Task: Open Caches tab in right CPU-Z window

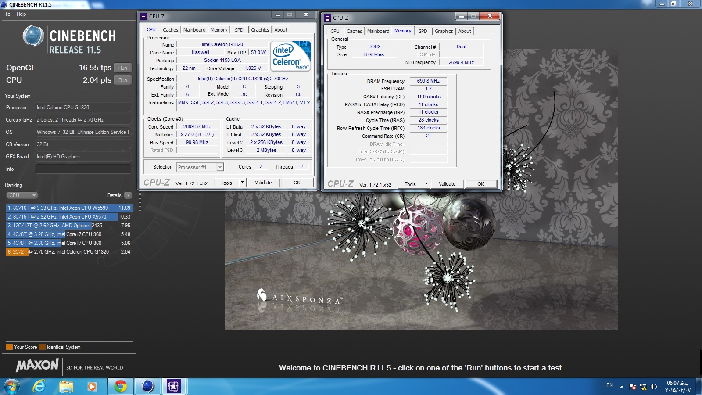Action: point(355,31)
